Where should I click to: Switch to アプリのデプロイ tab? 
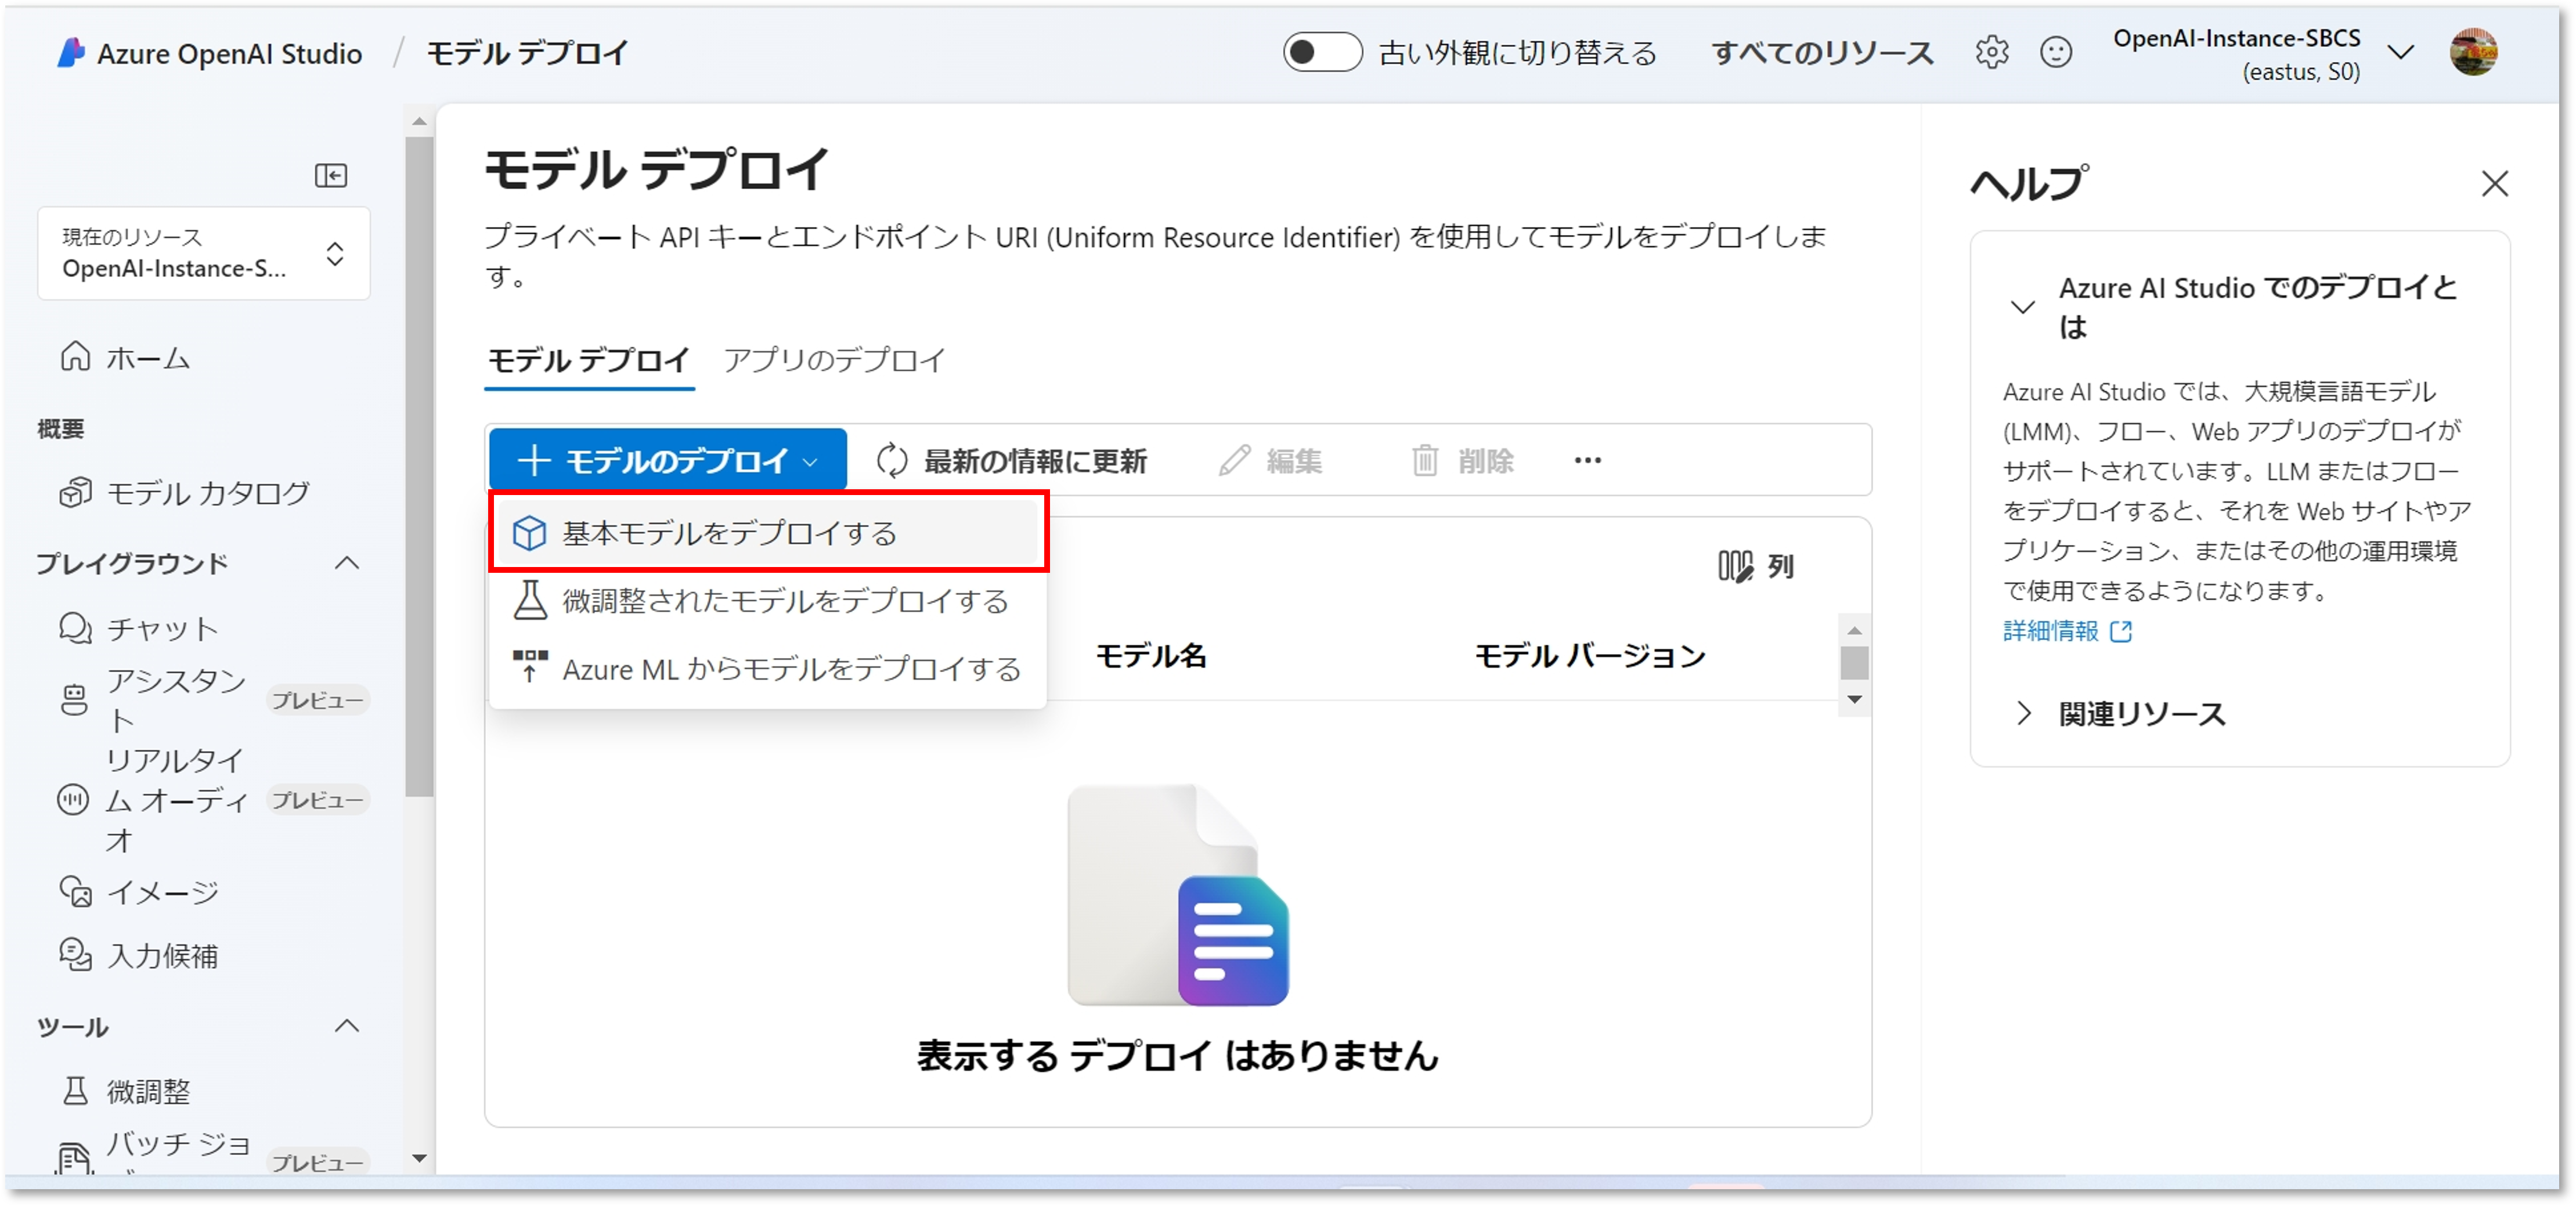coord(834,360)
